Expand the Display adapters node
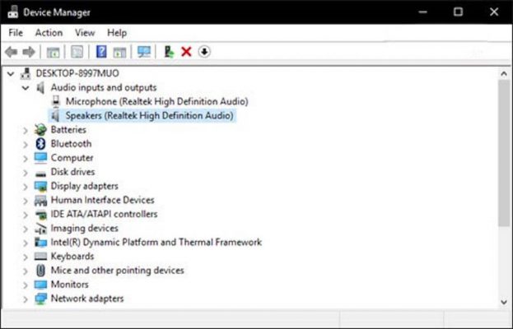 tap(26, 187)
